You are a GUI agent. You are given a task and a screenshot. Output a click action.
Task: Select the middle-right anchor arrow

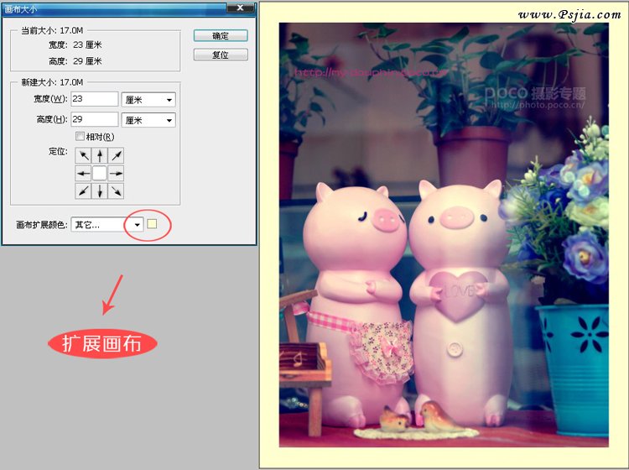[x=116, y=174]
